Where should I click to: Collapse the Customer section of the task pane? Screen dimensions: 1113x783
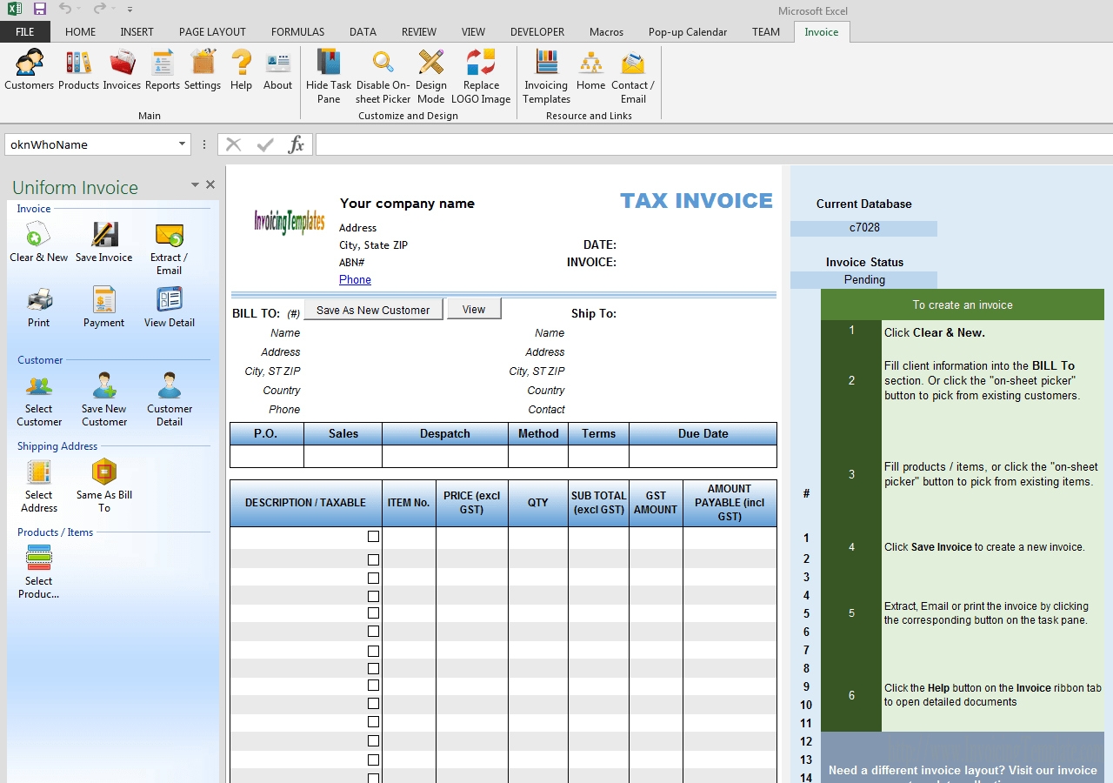click(40, 359)
